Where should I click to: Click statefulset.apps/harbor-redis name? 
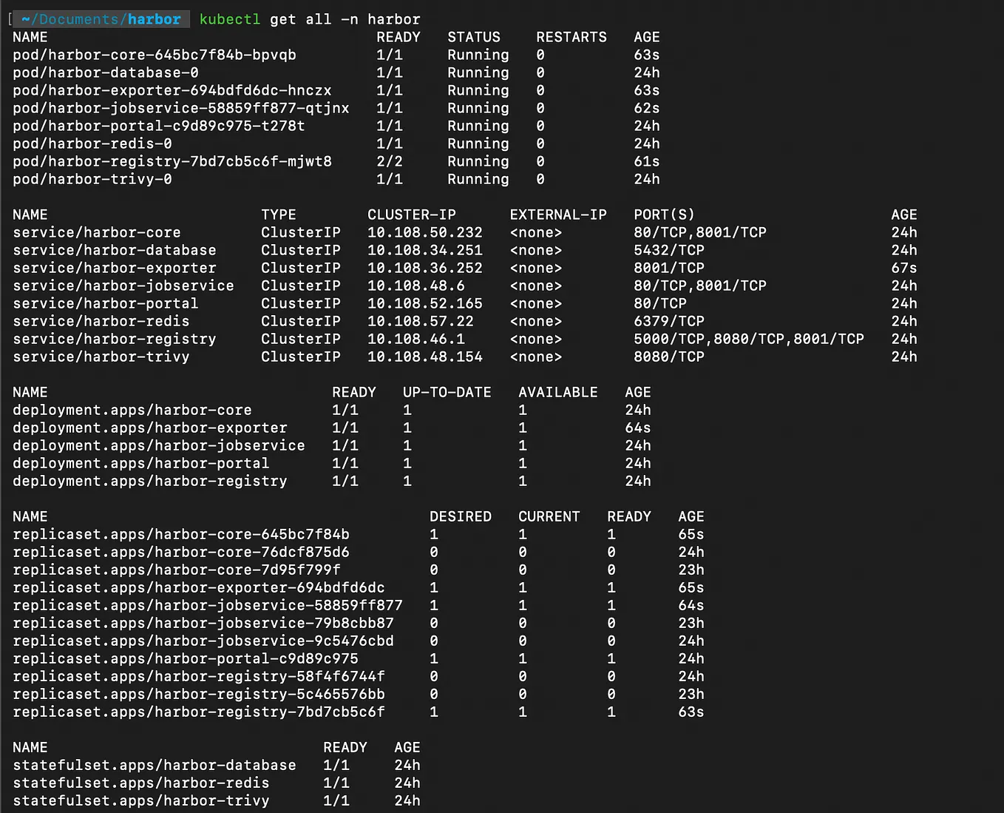141,783
